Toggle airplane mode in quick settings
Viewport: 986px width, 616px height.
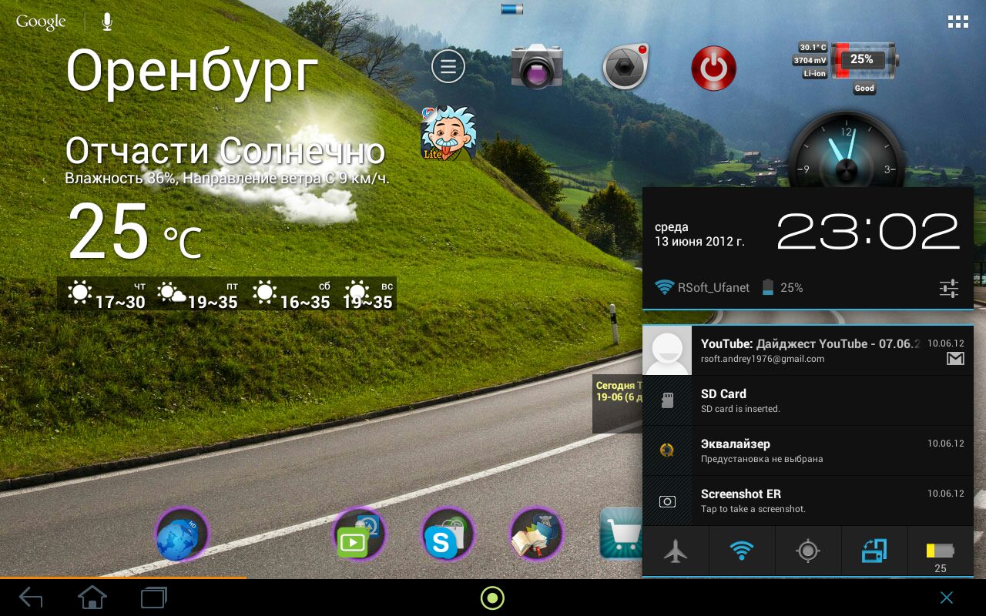pyautogui.click(x=675, y=551)
